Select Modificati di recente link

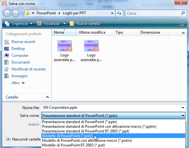[x=28, y=69]
